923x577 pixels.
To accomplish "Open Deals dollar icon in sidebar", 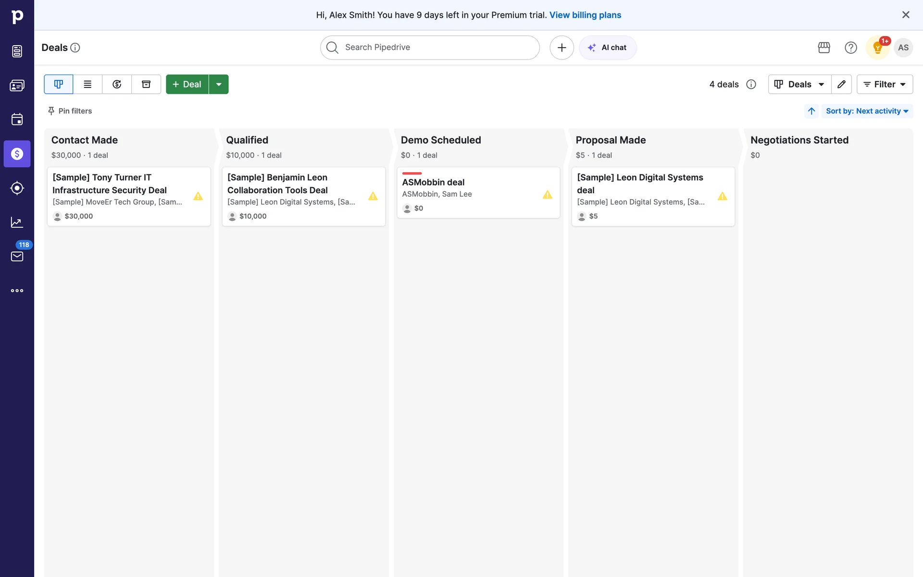I will (x=17, y=154).
